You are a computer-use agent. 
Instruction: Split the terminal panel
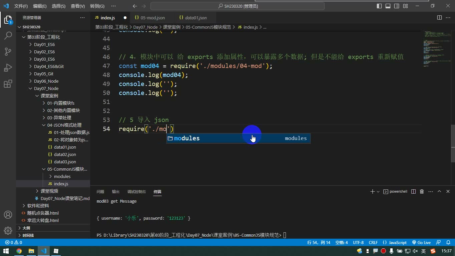413,192
